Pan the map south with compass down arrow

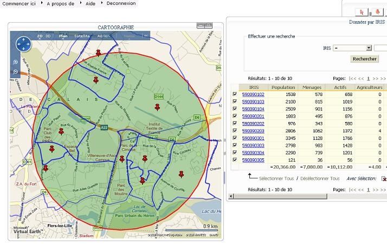[23, 49]
